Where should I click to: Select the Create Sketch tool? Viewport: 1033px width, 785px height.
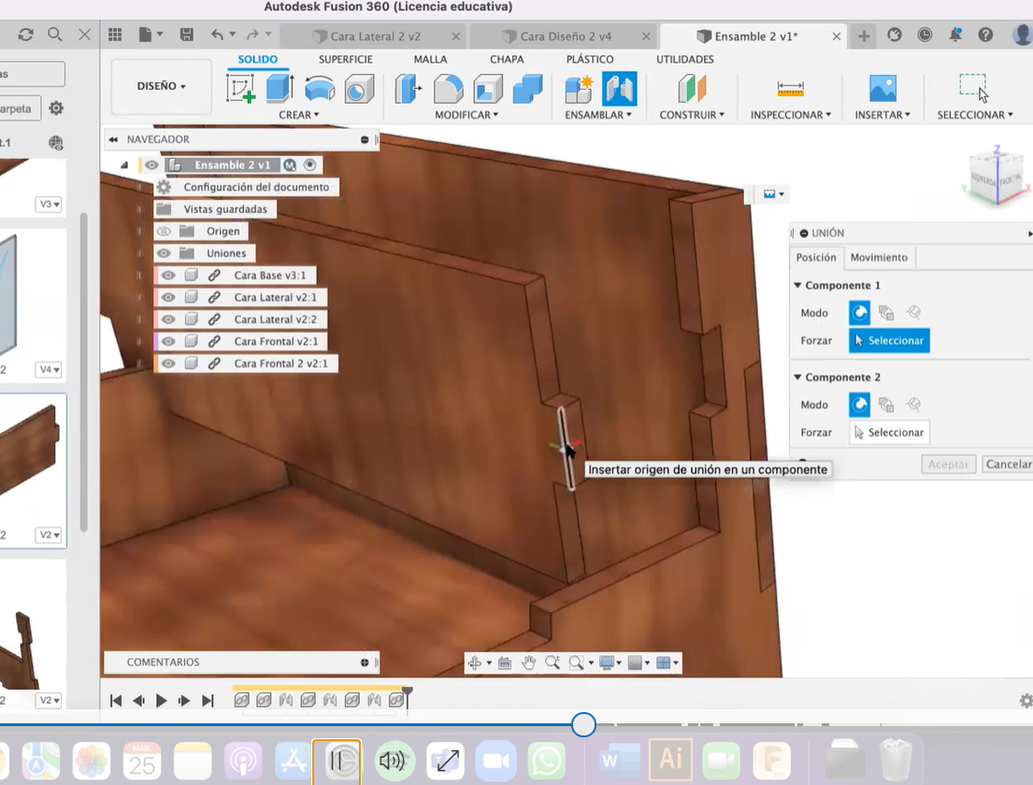click(240, 89)
